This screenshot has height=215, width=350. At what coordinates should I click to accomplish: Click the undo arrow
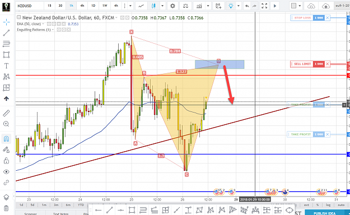point(247,6)
